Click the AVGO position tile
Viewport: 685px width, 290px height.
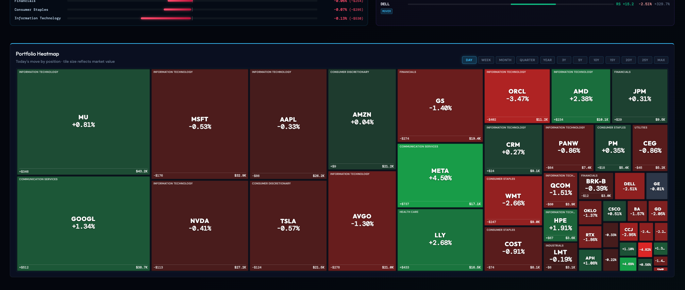362,221
